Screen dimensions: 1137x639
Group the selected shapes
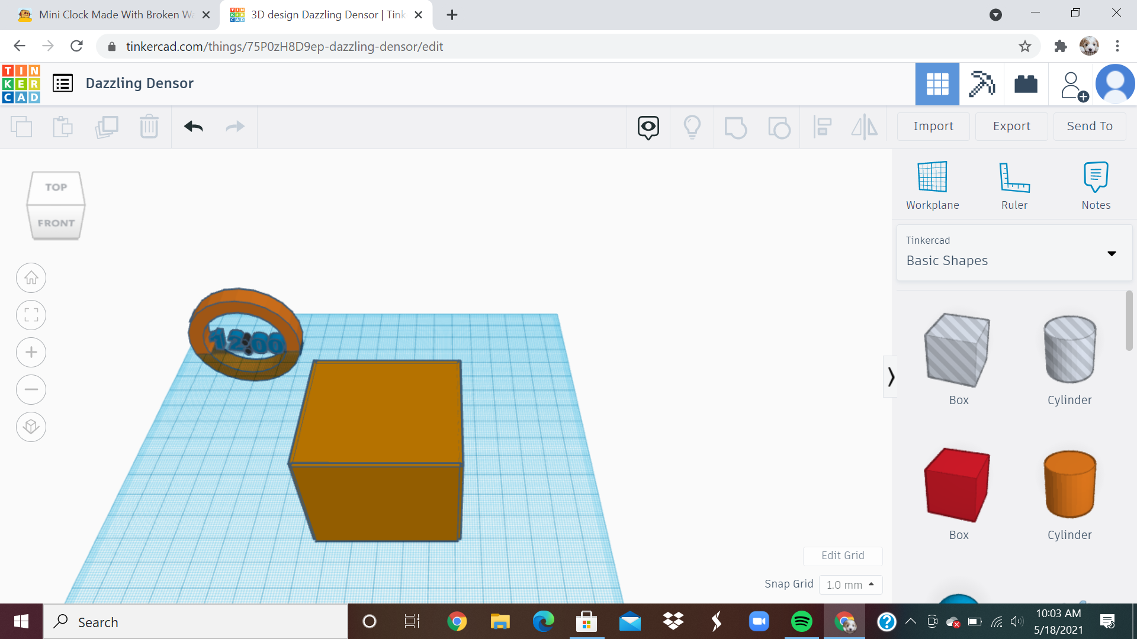coord(736,127)
